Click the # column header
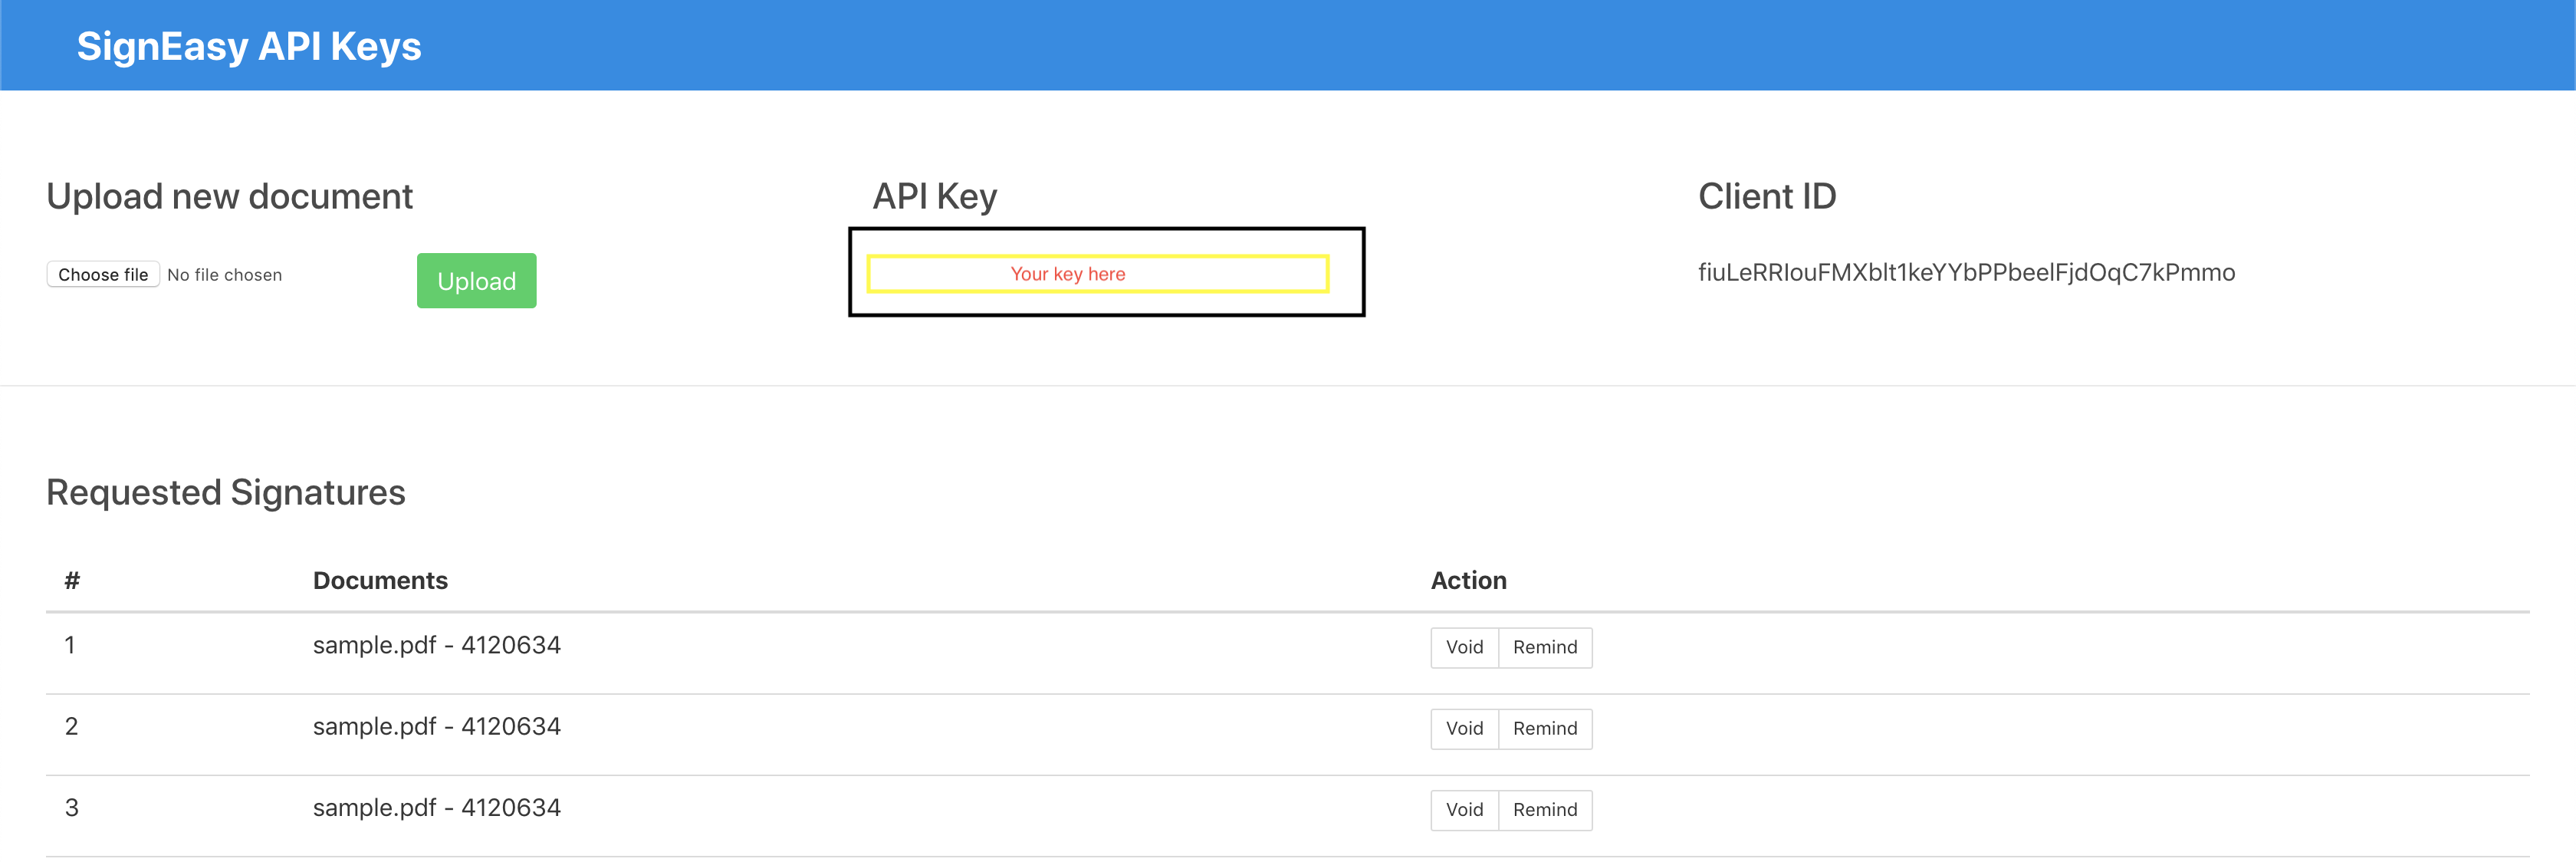 (x=72, y=580)
